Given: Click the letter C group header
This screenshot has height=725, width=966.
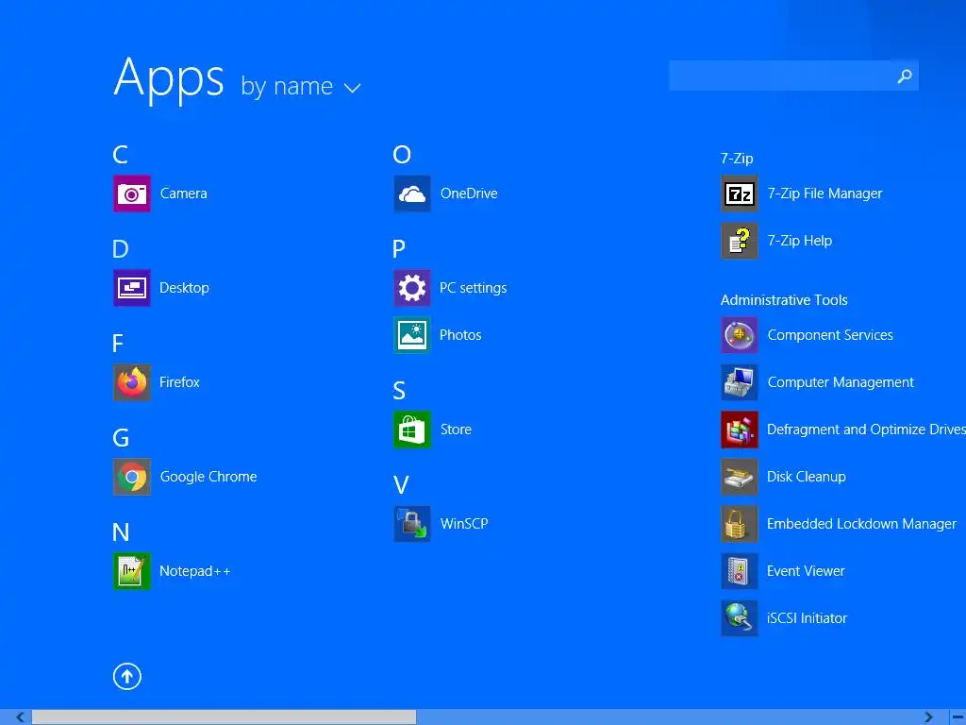Looking at the screenshot, I should click(120, 154).
